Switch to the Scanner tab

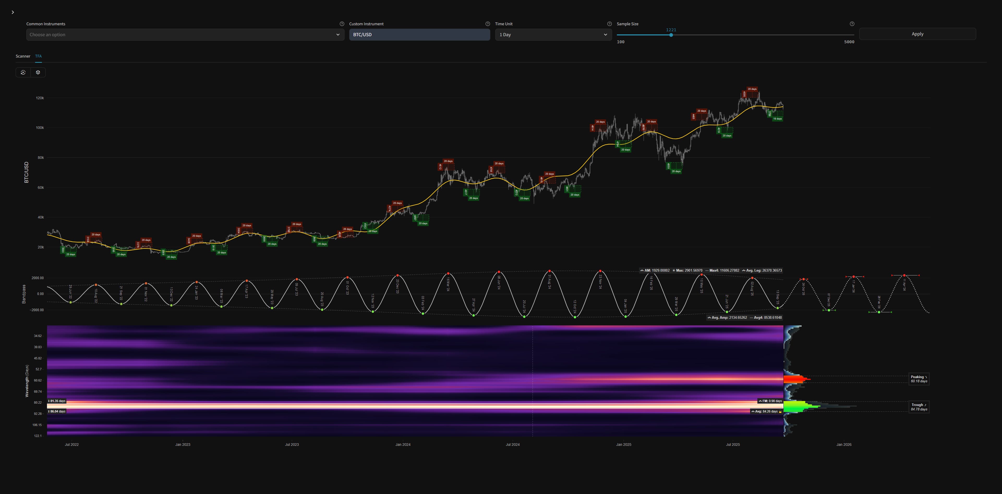coord(23,56)
